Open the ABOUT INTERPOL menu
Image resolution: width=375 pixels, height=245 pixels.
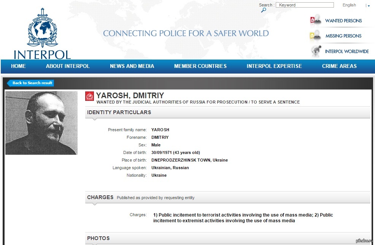[68, 66]
